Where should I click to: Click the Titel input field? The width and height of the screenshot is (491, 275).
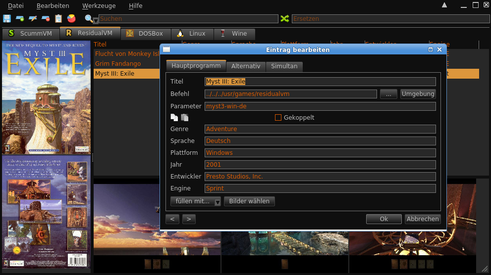pyautogui.click(x=320, y=82)
